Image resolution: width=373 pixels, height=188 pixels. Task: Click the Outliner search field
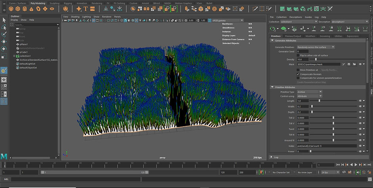click(x=36, y=25)
